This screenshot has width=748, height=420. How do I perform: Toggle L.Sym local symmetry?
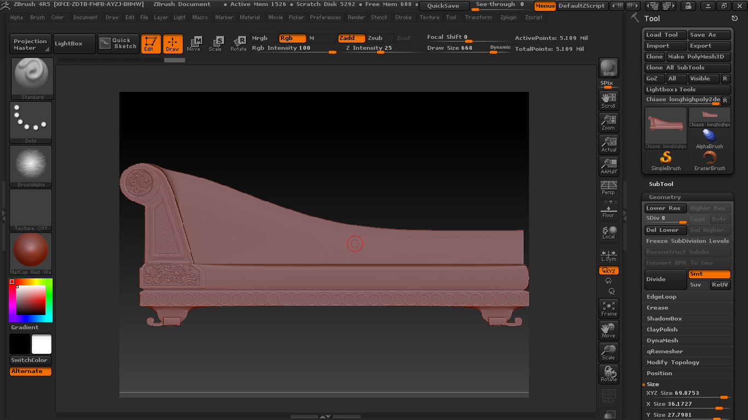point(608,255)
